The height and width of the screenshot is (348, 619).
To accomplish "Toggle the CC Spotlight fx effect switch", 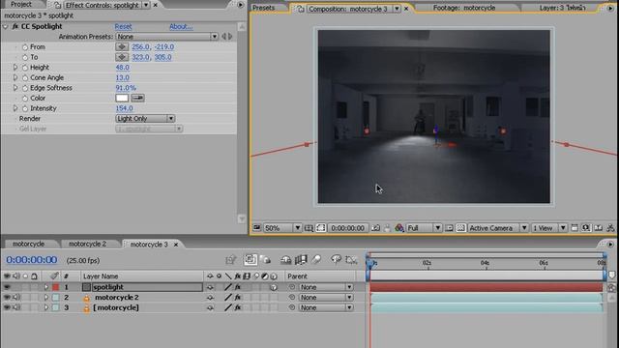I will [15, 26].
